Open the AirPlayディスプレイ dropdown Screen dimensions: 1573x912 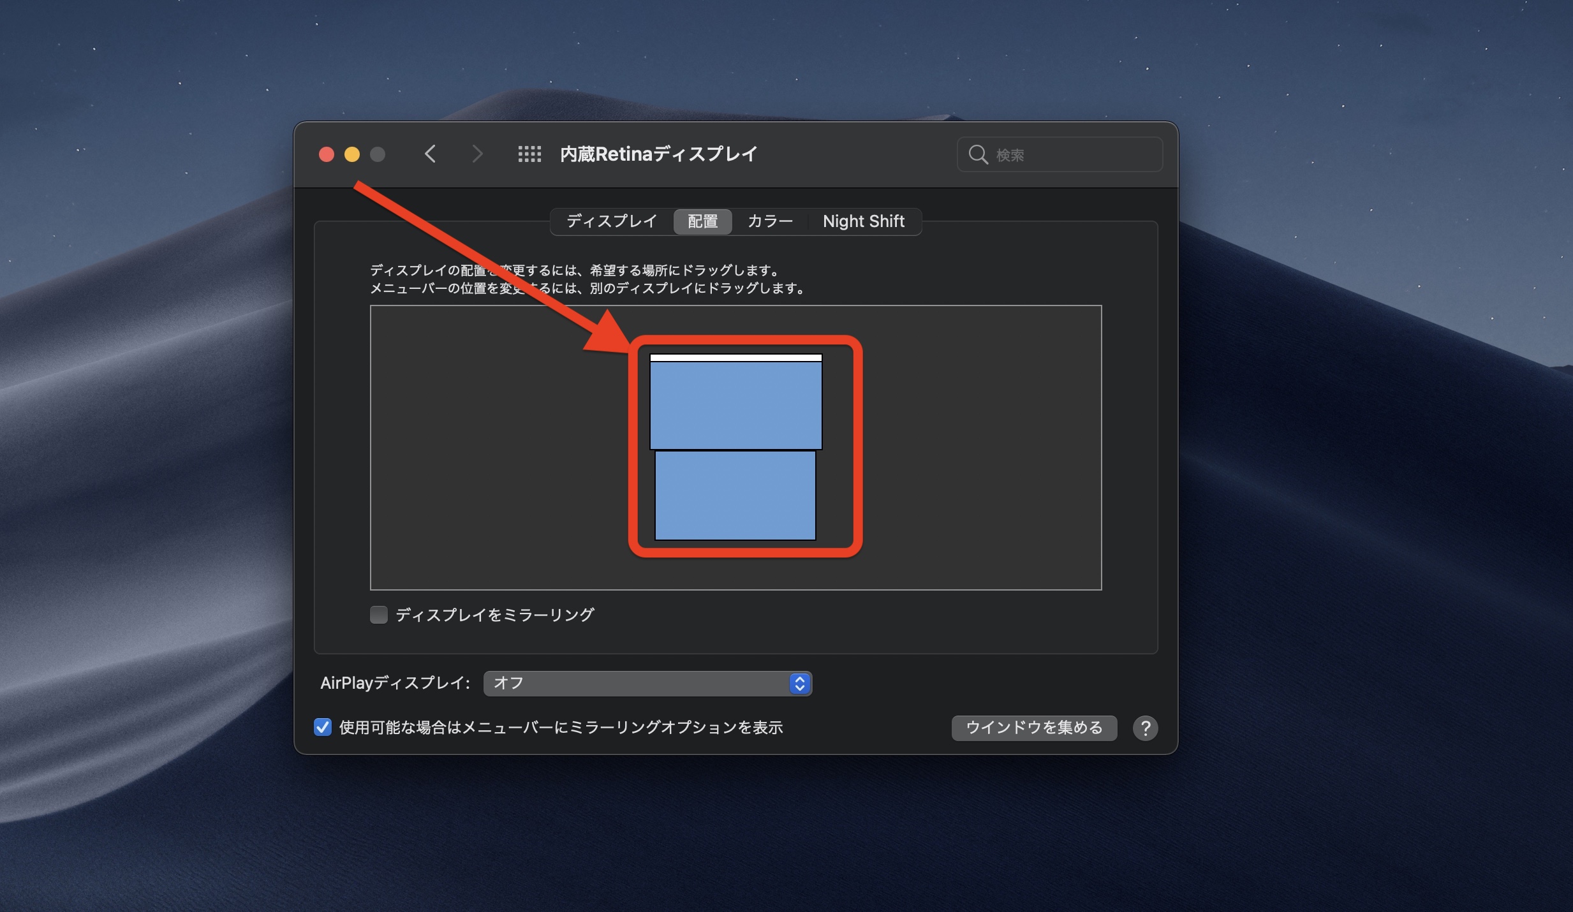638,683
